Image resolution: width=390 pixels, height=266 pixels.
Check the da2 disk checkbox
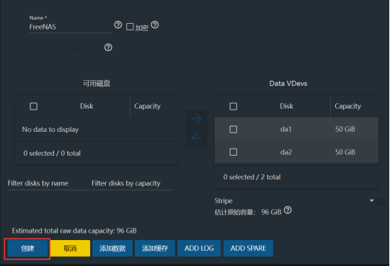point(233,152)
